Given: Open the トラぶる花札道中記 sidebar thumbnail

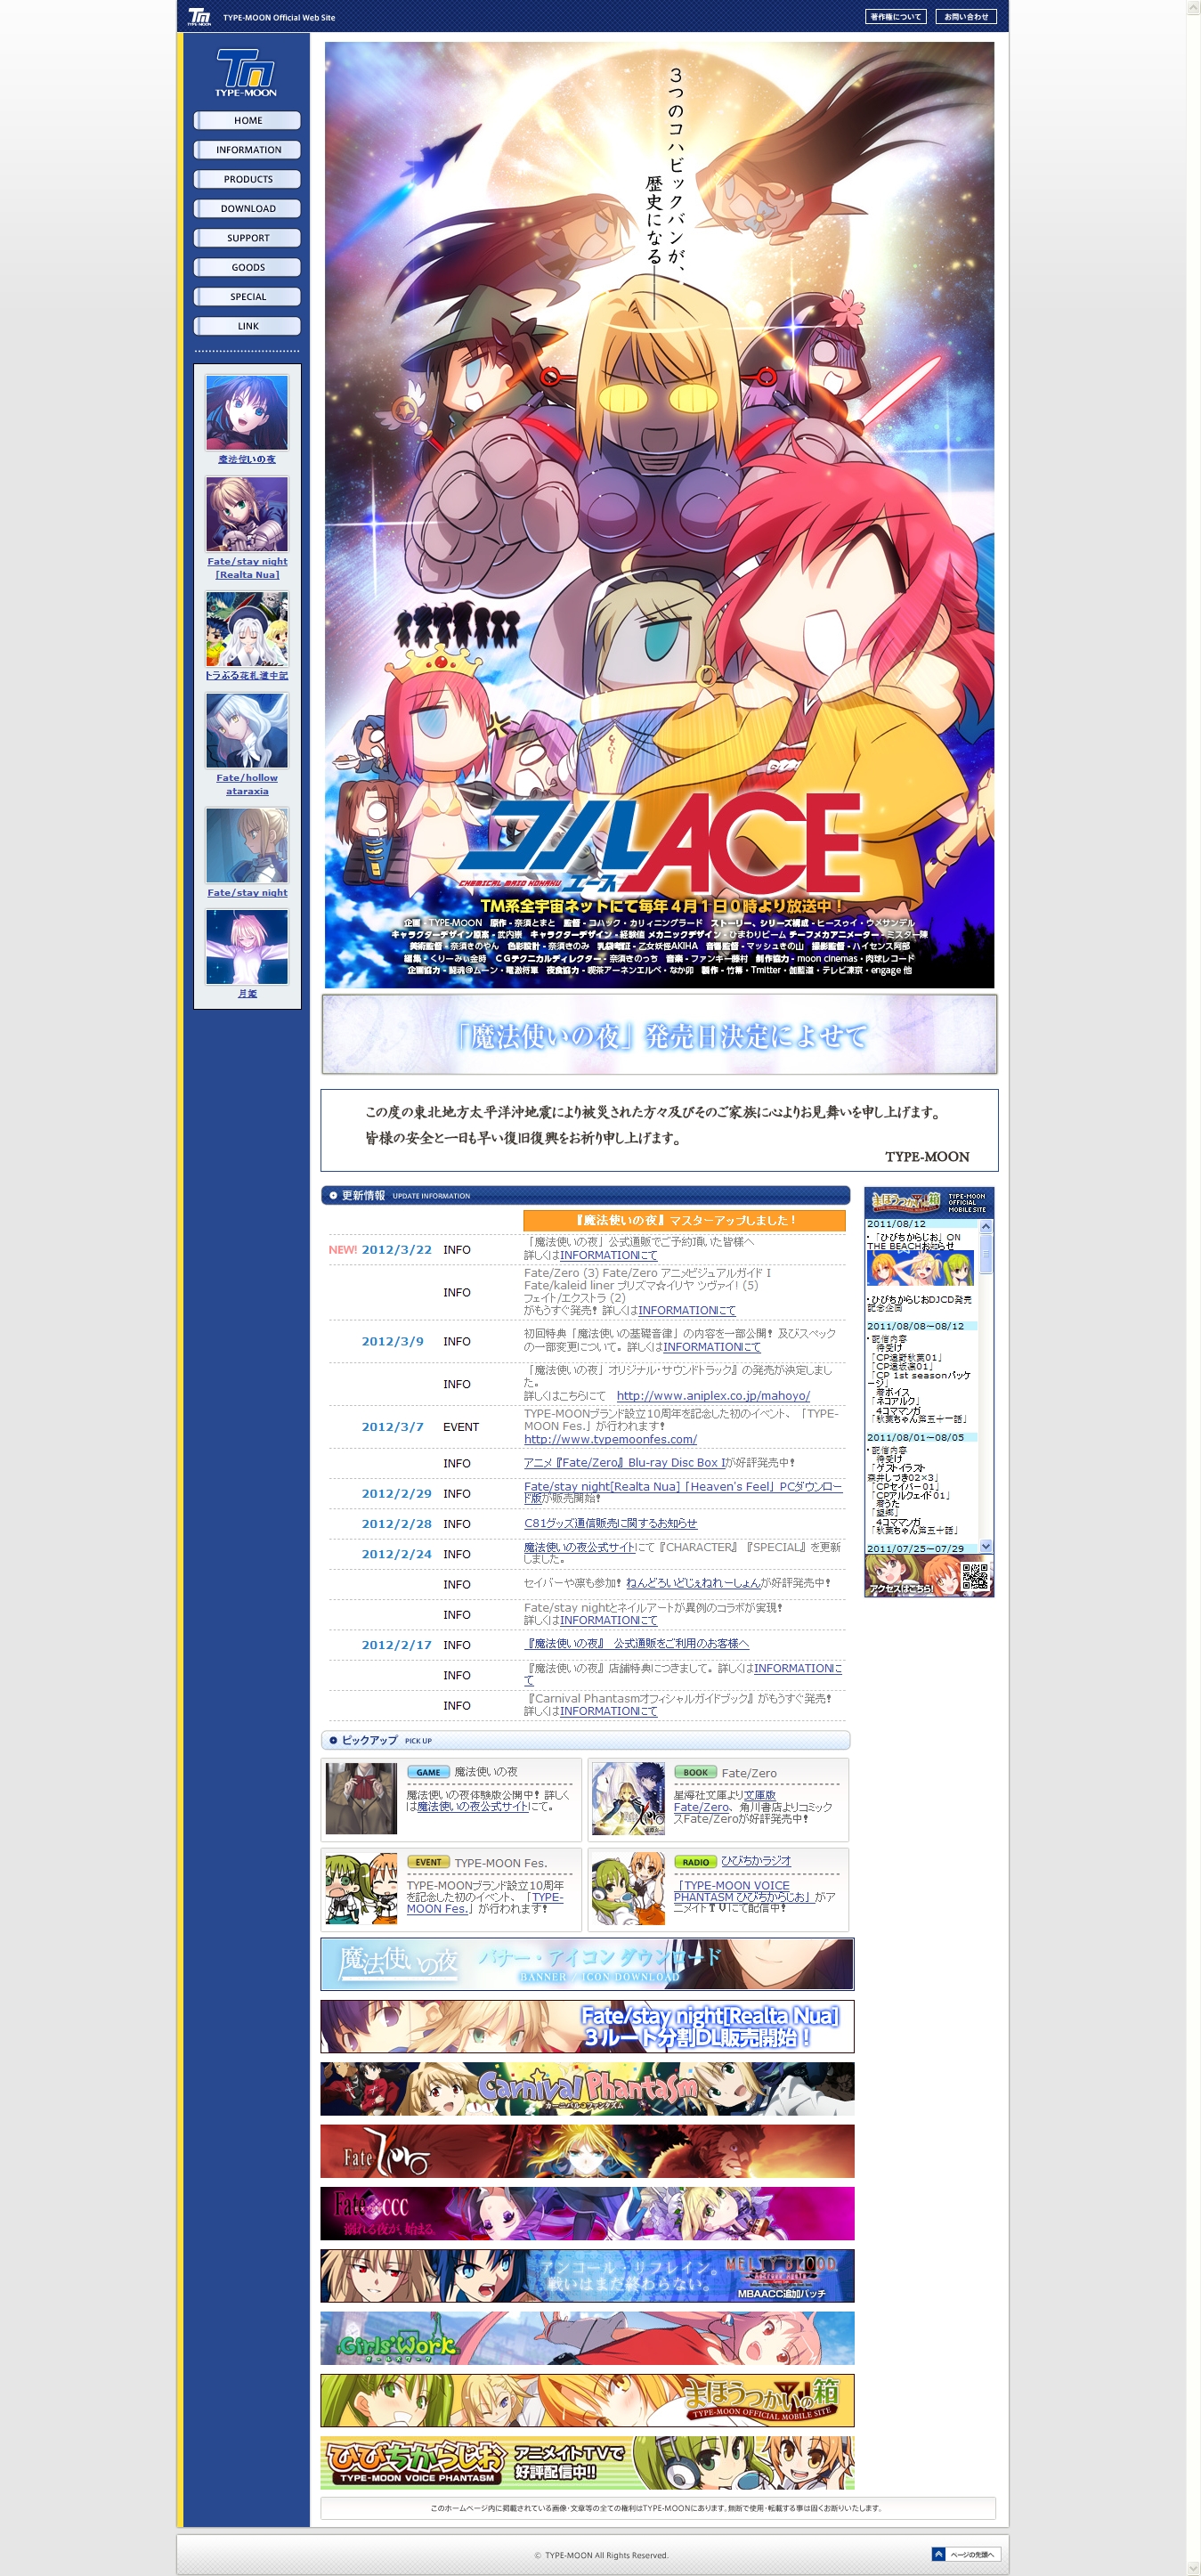Looking at the screenshot, I should [247, 629].
